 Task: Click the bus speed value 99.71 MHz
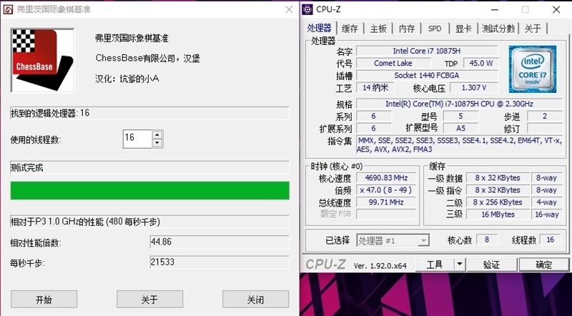pyautogui.click(x=386, y=202)
